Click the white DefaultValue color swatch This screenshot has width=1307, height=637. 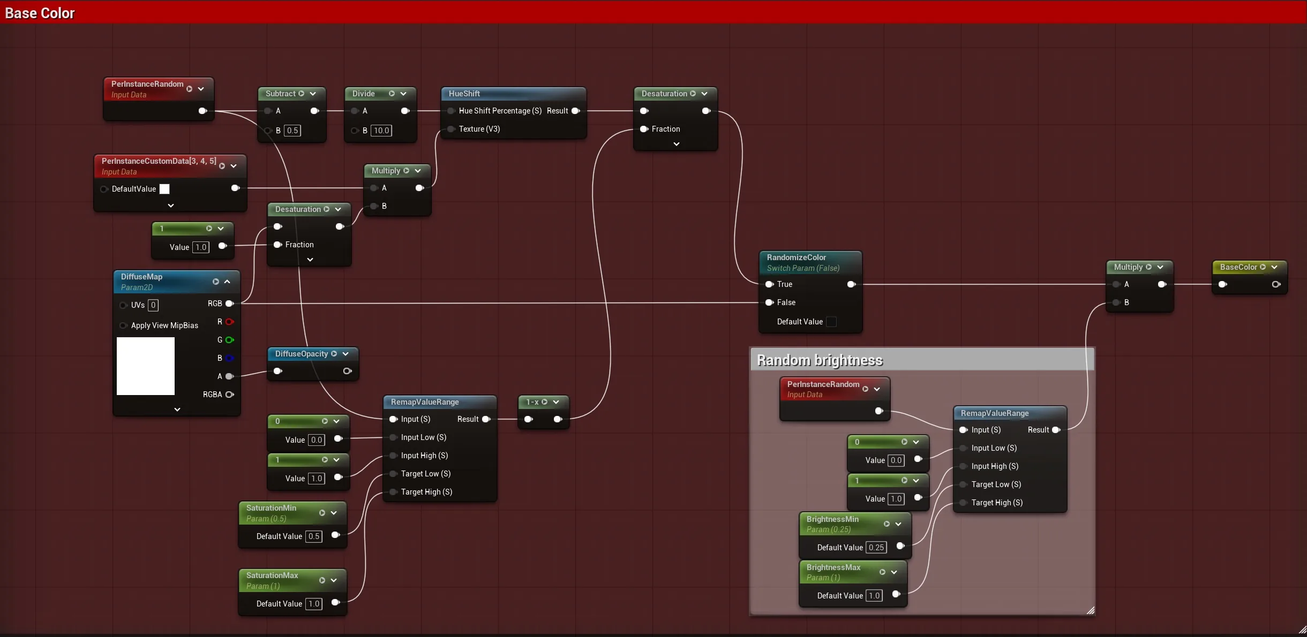pos(164,189)
